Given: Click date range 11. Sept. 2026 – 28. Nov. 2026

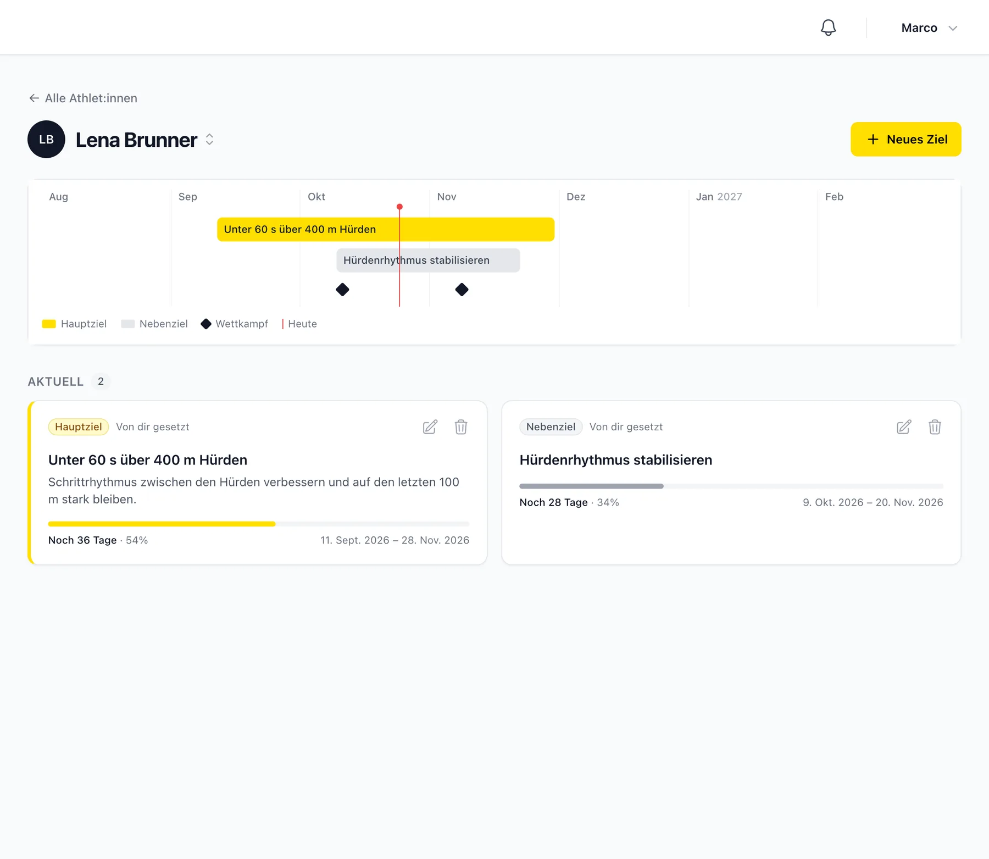Looking at the screenshot, I should 395,540.
